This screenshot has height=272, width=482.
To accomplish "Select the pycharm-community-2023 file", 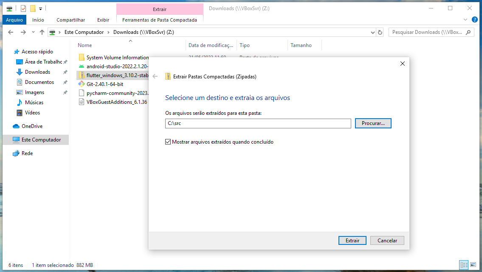I will coord(117,93).
